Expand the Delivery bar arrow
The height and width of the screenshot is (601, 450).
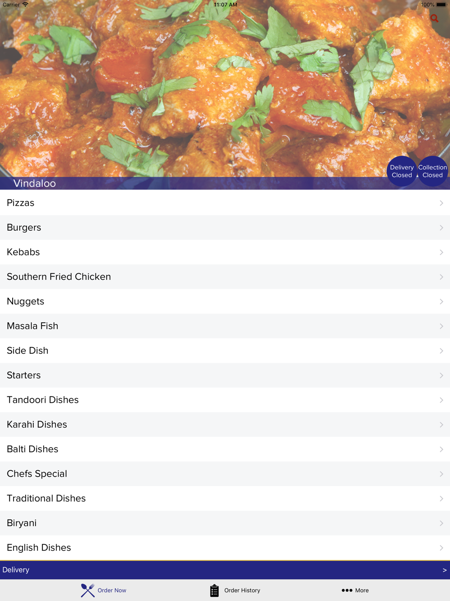tap(445, 570)
